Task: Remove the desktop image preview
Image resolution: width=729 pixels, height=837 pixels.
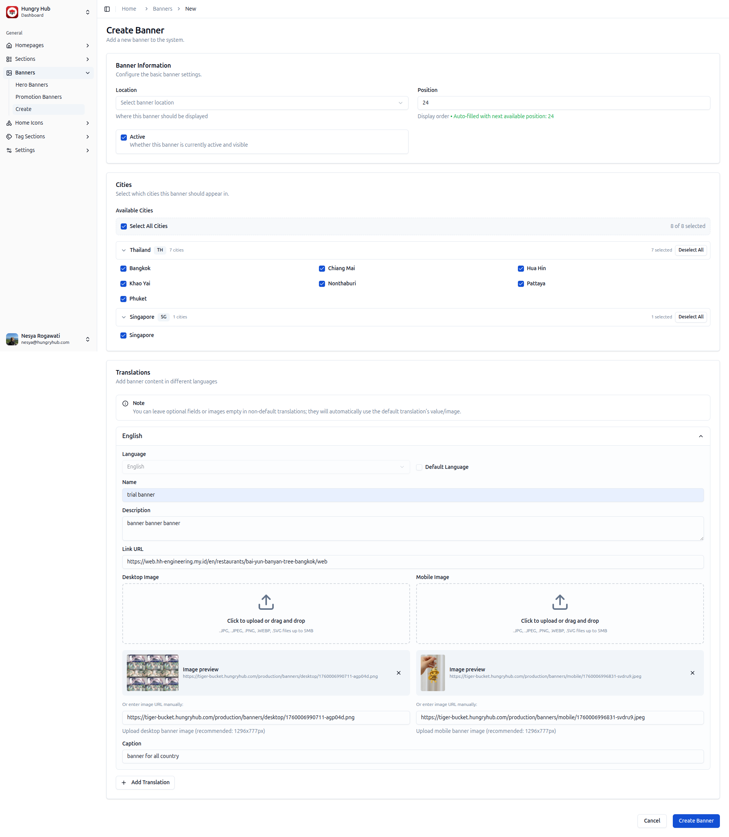Action: [x=398, y=672]
